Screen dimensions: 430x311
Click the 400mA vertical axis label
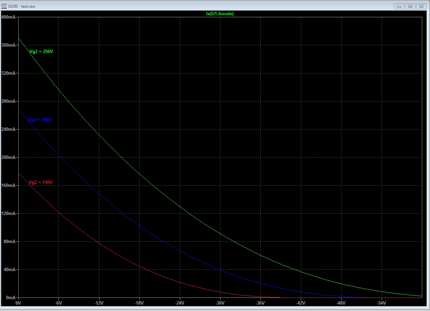click(8, 17)
